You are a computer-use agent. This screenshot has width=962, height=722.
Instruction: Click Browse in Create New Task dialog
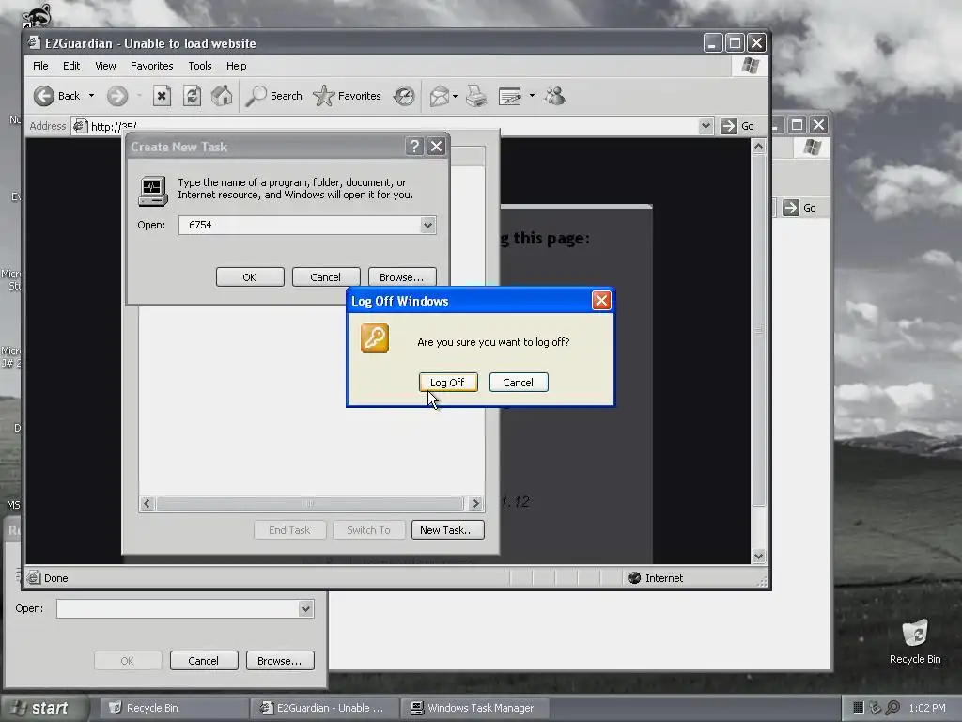tap(402, 277)
